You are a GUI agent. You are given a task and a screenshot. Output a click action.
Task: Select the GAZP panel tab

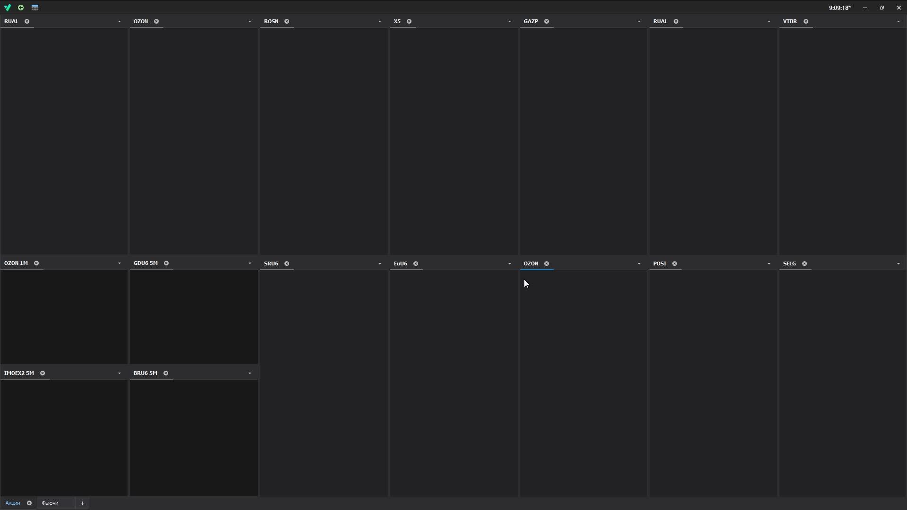531,21
